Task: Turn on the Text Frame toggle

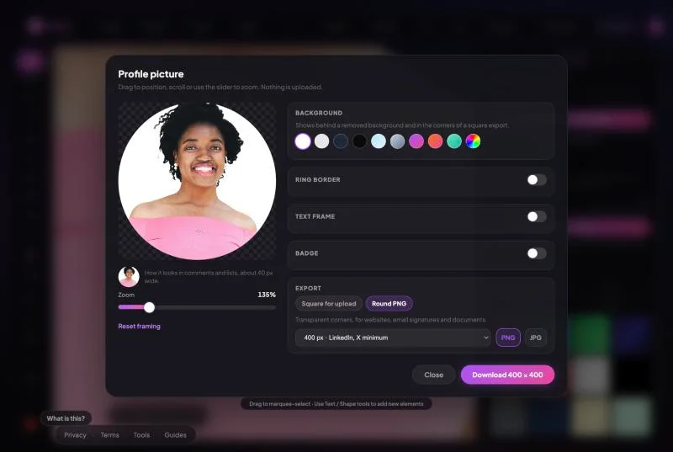Action: click(537, 217)
